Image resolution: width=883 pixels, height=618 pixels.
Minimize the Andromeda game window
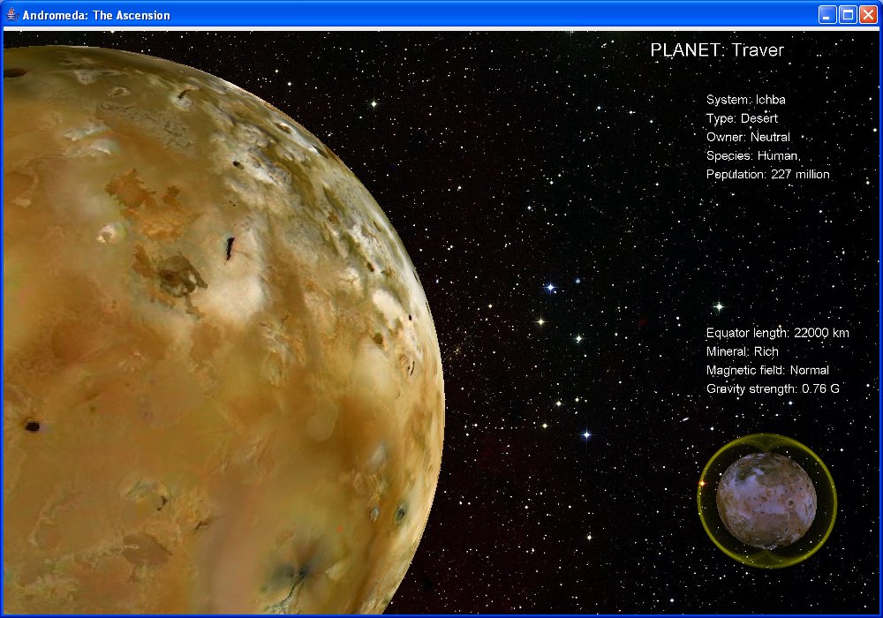coord(827,15)
